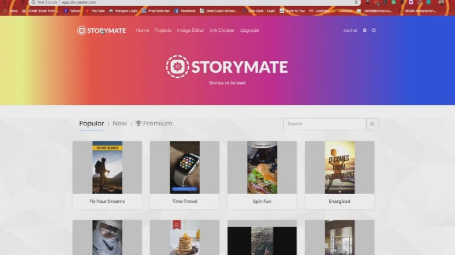Switch to the New templates tab
This screenshot has width=455, height=255.
click(119, 123)
